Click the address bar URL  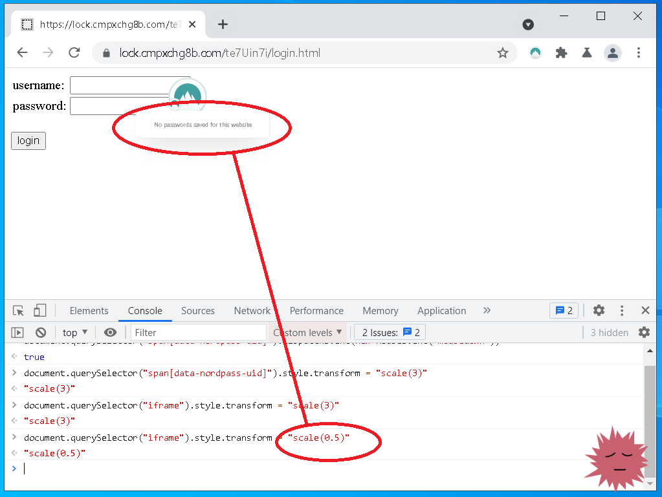[219, 53]
